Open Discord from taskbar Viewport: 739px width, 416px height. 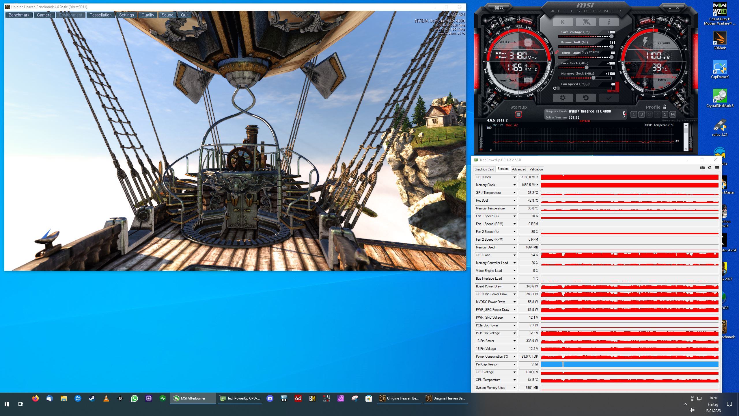(270, 398)
